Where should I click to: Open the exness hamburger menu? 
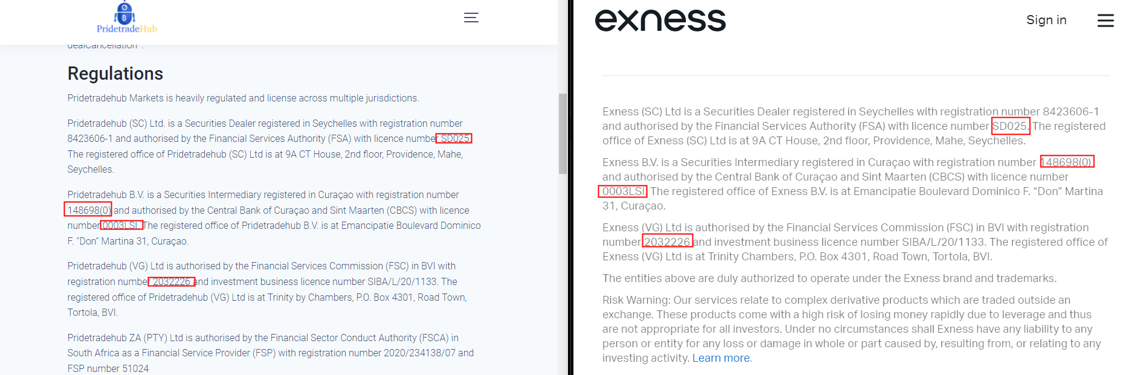[x=1105, y=21]
